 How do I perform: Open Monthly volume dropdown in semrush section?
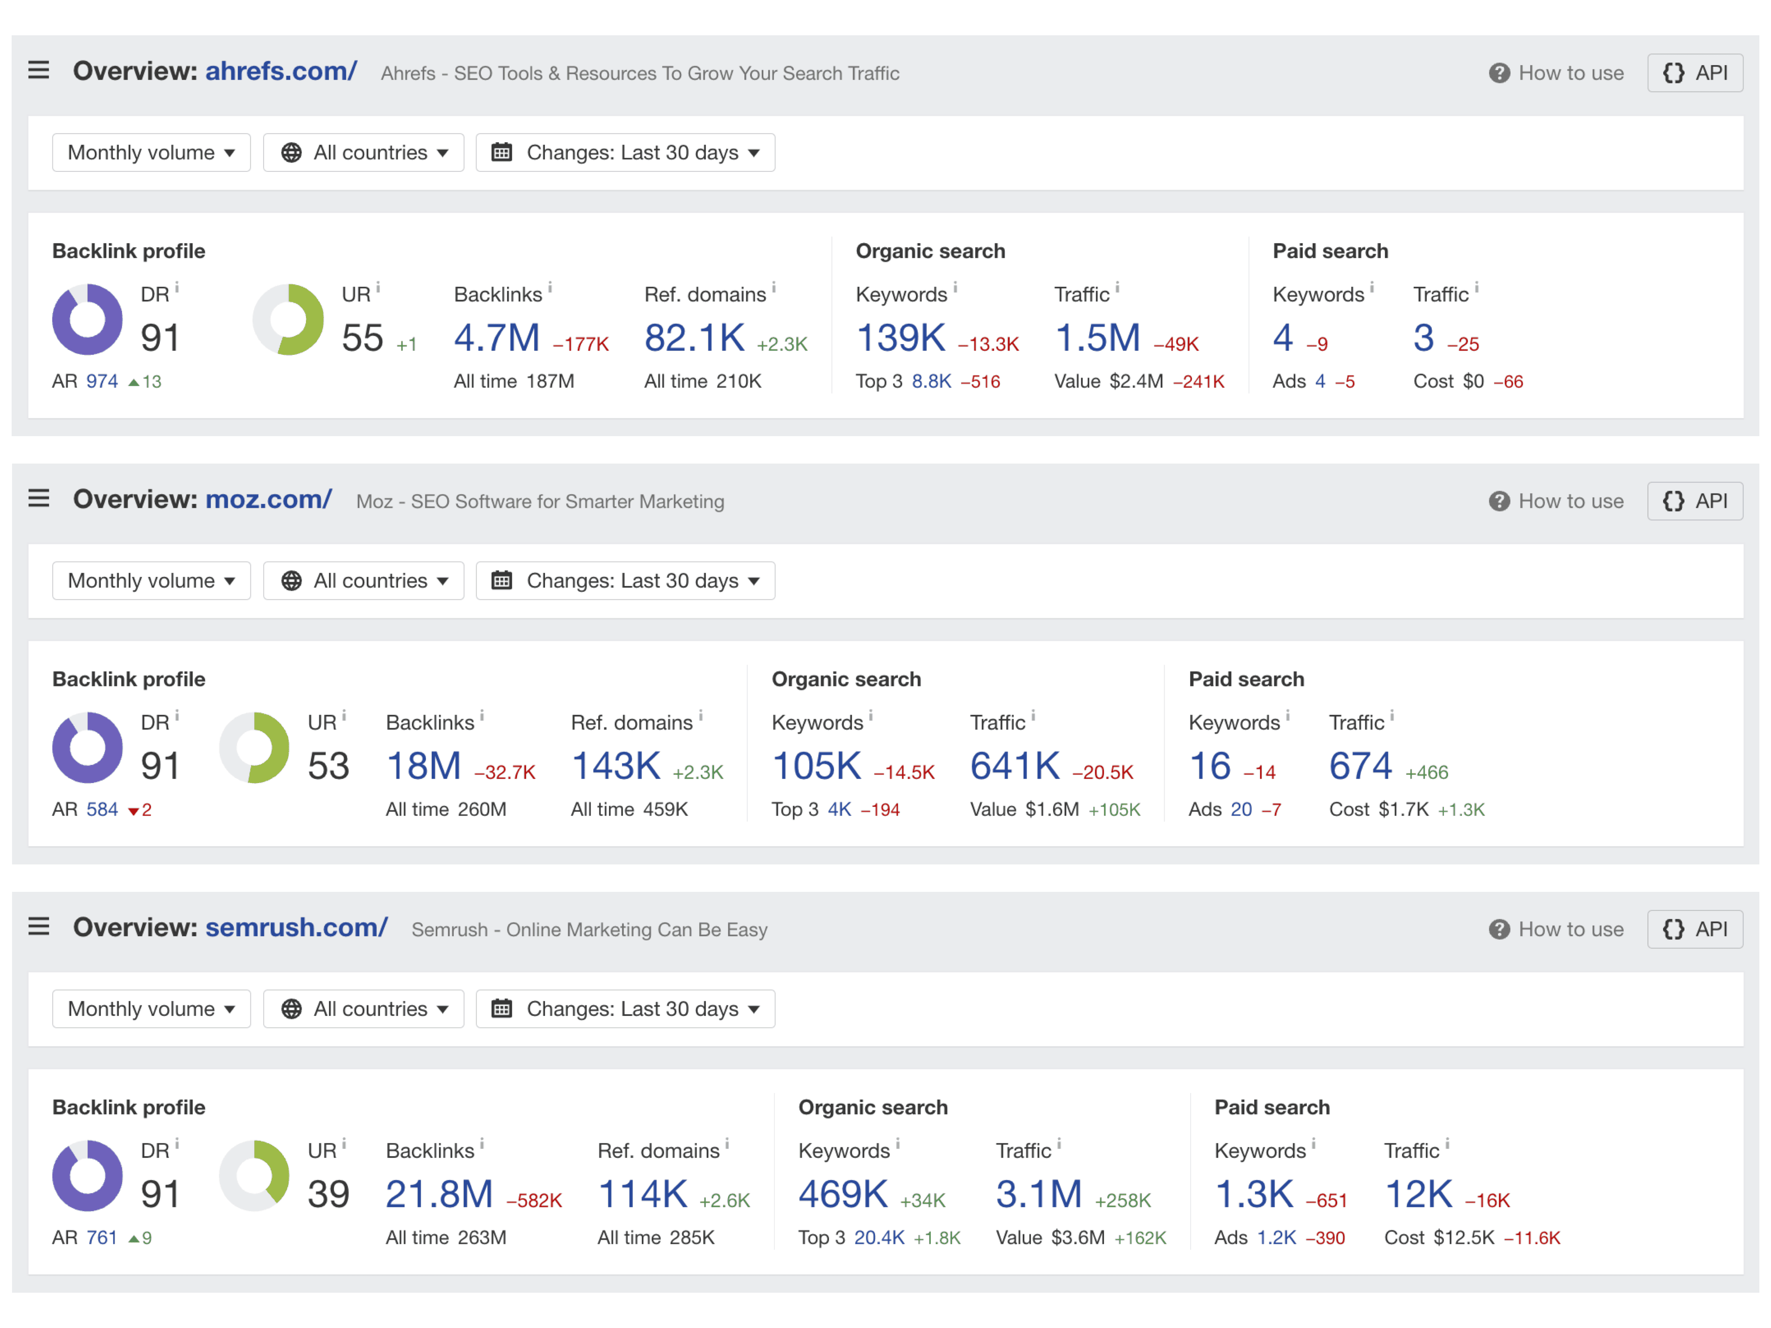pyautogui.click(x=151, y=1008)
